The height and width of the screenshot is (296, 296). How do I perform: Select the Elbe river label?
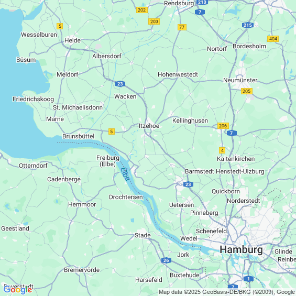pyautogui.click(x=125, y=174)
